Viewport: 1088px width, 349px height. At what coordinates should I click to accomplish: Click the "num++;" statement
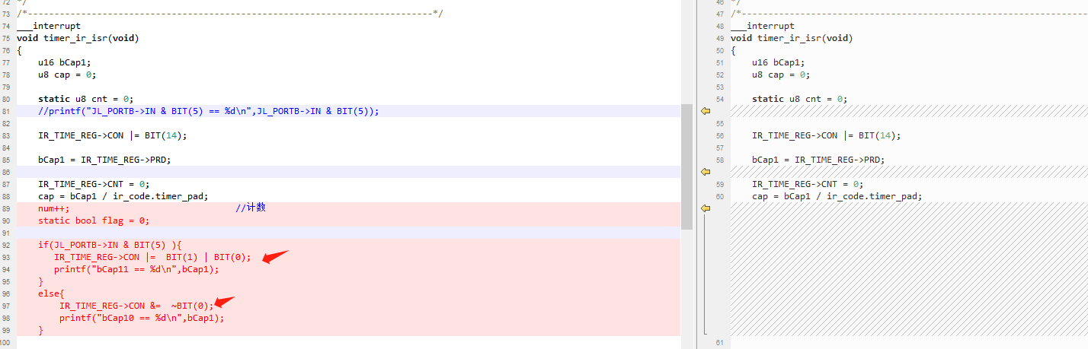(x=54, y=208)
